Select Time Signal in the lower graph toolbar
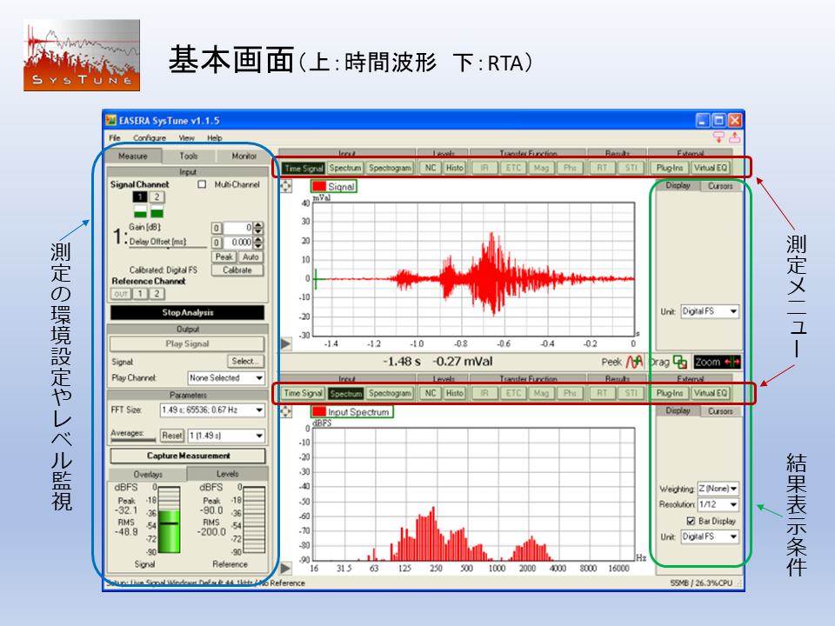The width and height of the screenshot is (835, 626). coord(303,393)
